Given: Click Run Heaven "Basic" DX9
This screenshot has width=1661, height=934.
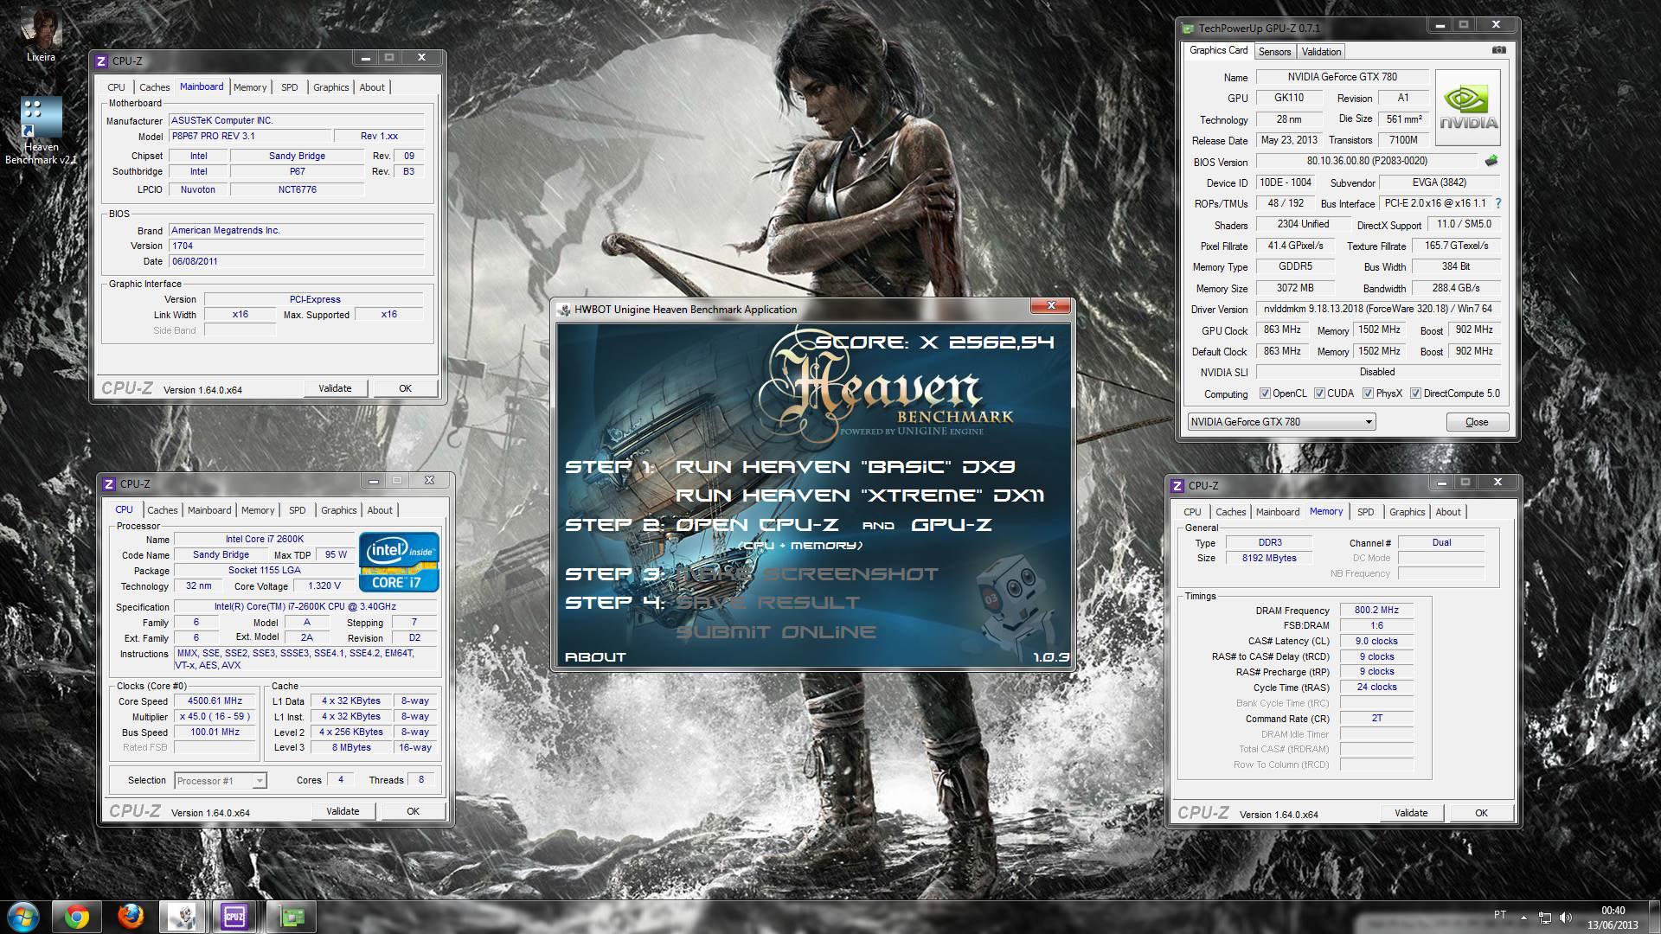Looking at the screenshot, I should [x=845, y=467].
